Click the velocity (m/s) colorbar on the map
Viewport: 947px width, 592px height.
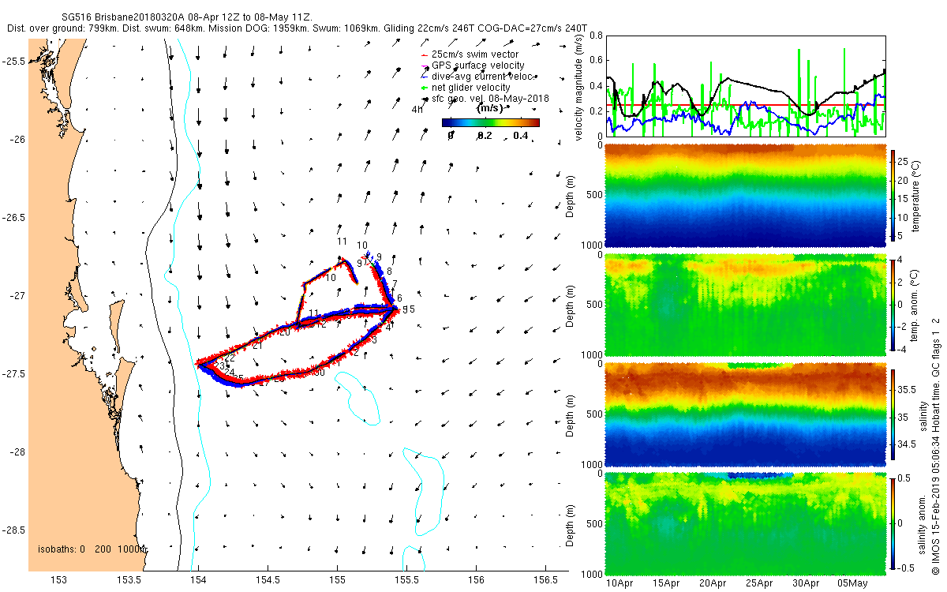pos(490,122)
